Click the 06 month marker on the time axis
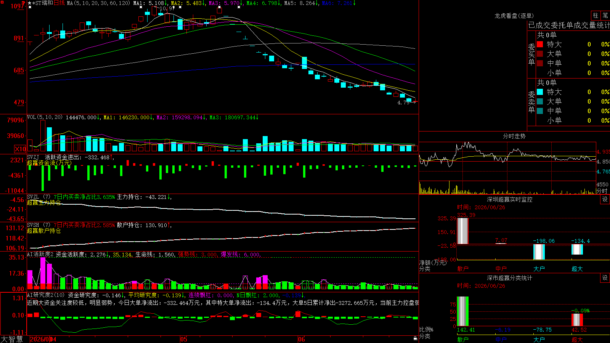This screenshot has height=343, width=610. (x=302, y=339)
